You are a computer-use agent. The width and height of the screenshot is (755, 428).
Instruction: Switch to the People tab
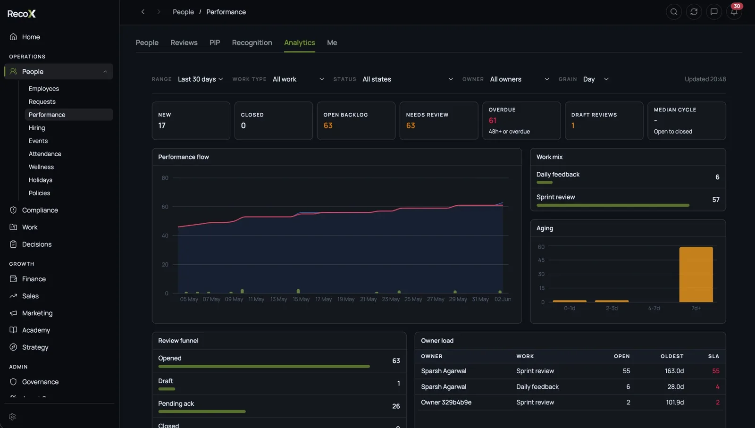pos(147,42)
